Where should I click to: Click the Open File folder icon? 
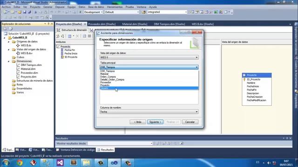(20, 12)
